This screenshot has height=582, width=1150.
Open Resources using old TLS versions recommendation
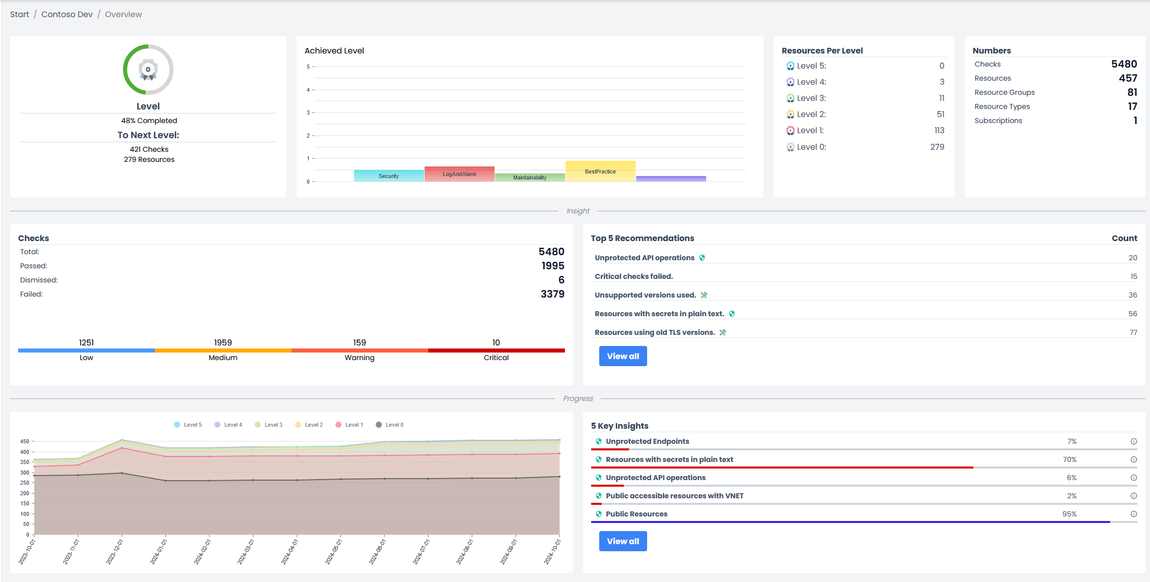tap(654, 332)
